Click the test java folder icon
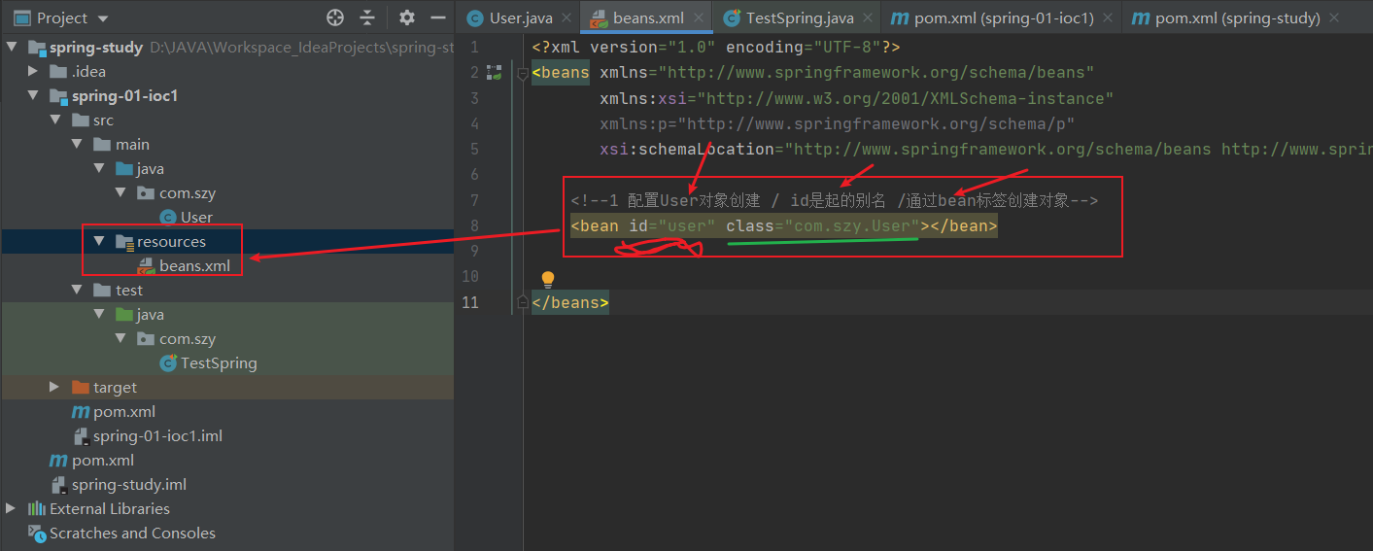This screenshot has width=1373, height=551. [x=124, y=315]
